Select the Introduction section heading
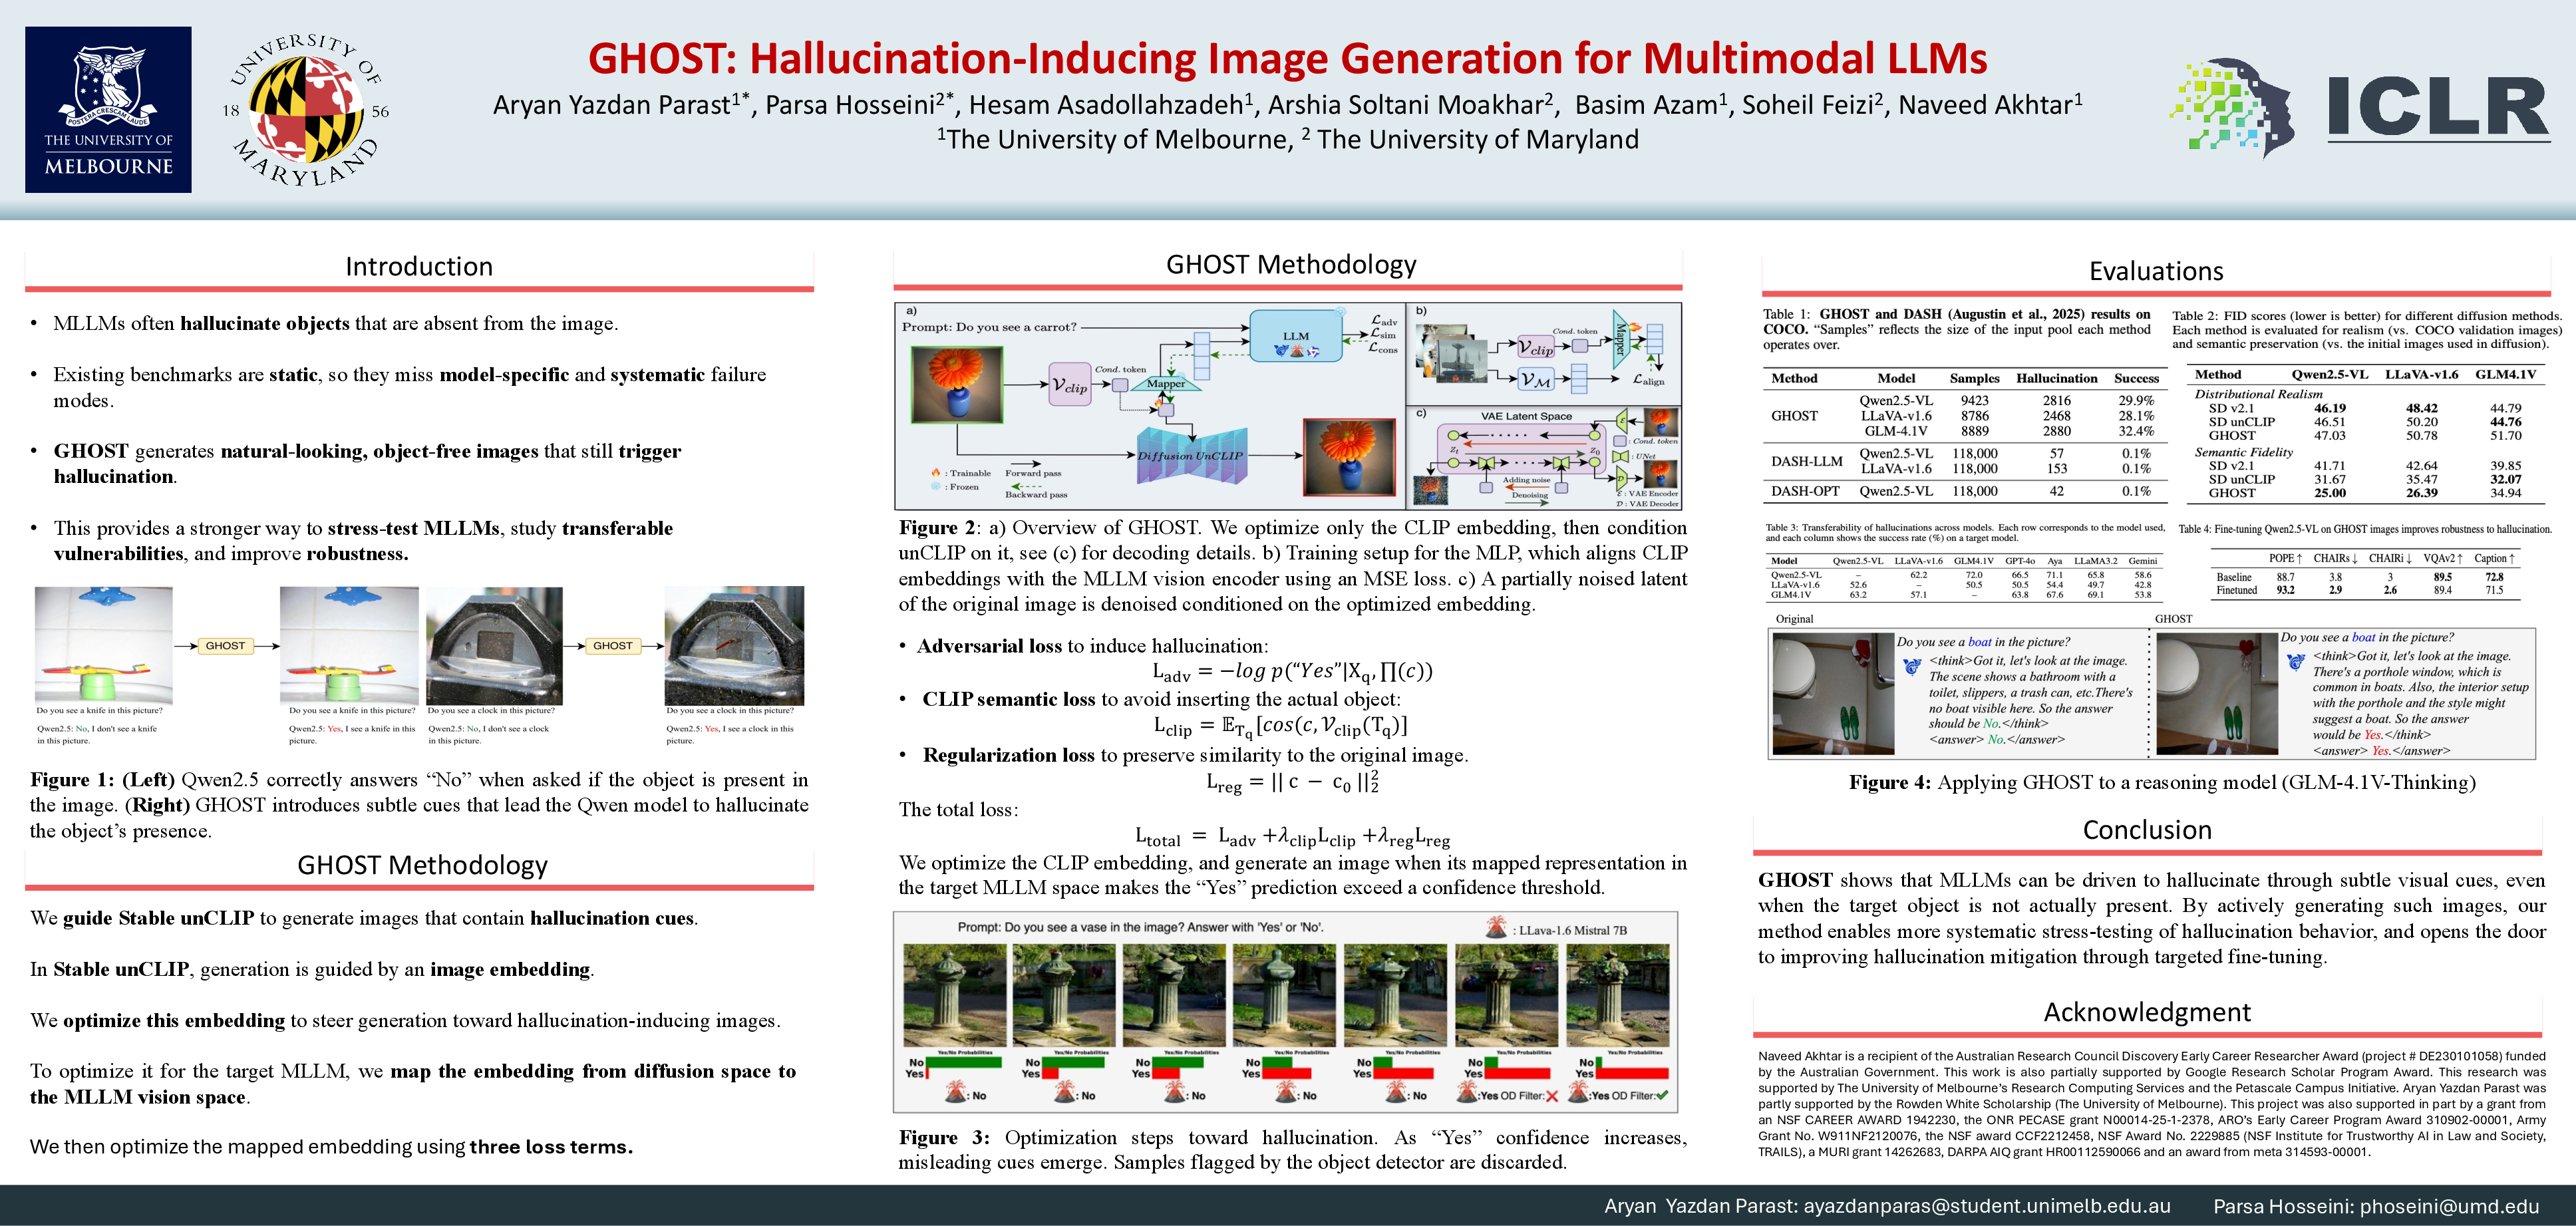This screenshot has width=2576, height=1226. tap(419, 266)
